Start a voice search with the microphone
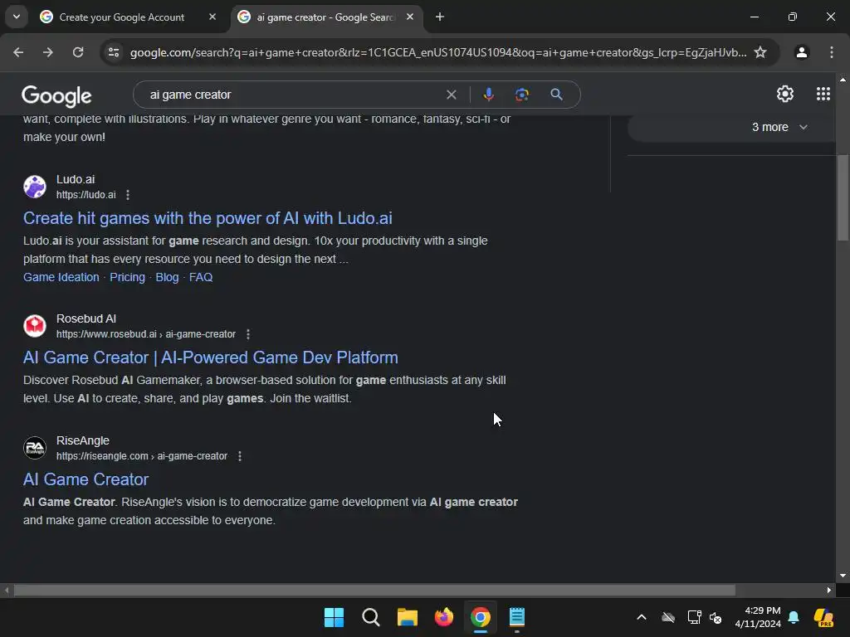This screenshot has width=850, height=637. pyautogui.click(x=488, y=95)
